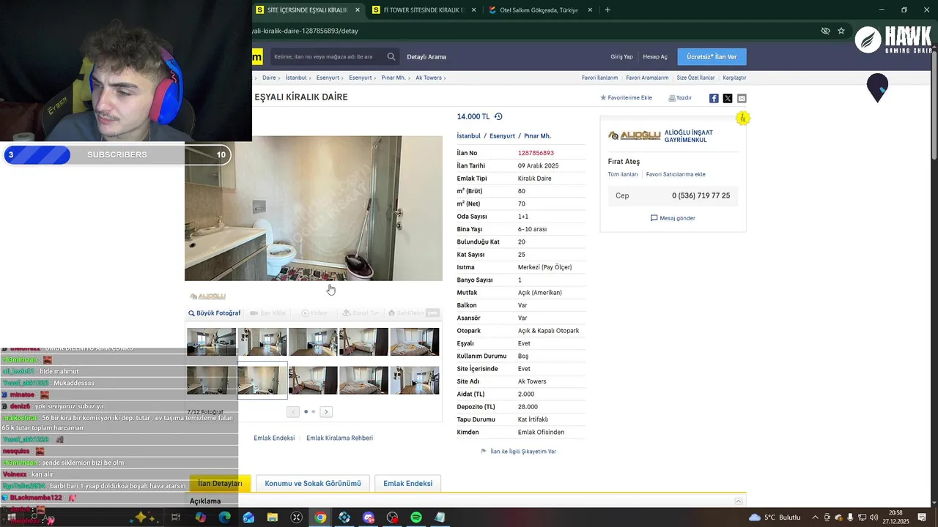This screenshot has height=527, width=938.
Task: Open a new browser tab with plus
Action: pyautogui.click(x=608, y=10)
